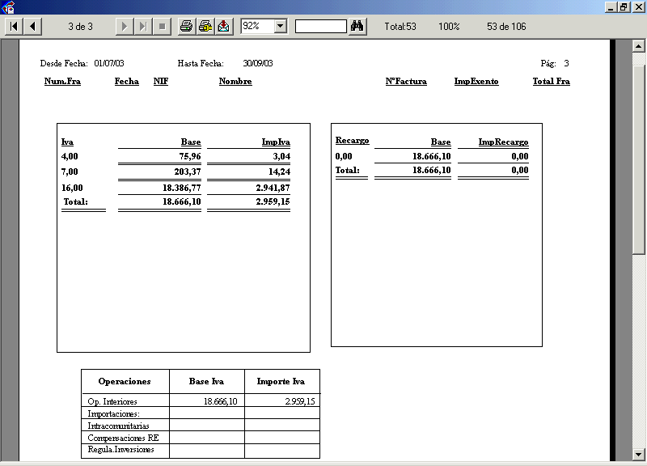The image size is (647, 466).
Task: Print the report with printer icon
Action: click(x=186, y=27)
